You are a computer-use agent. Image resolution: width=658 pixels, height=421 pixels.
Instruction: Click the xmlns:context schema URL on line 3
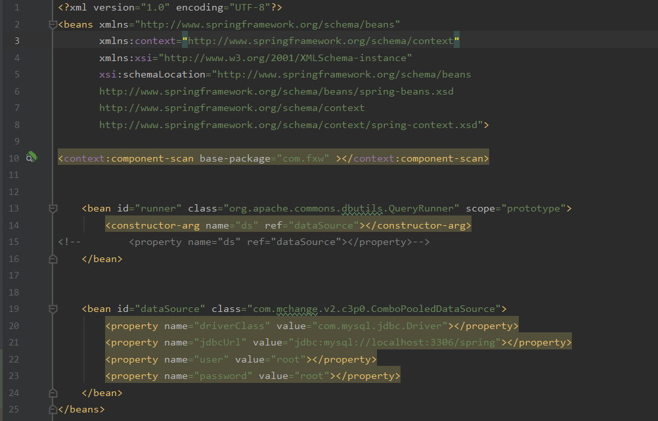320,41
